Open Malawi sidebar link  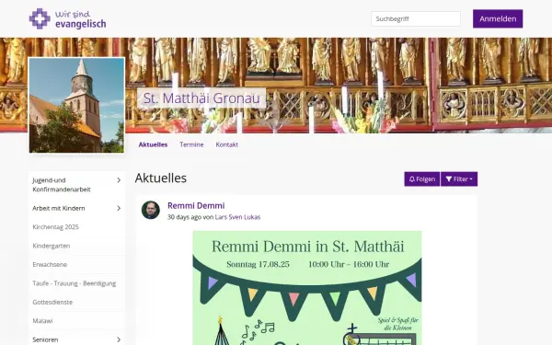point(42,321)
